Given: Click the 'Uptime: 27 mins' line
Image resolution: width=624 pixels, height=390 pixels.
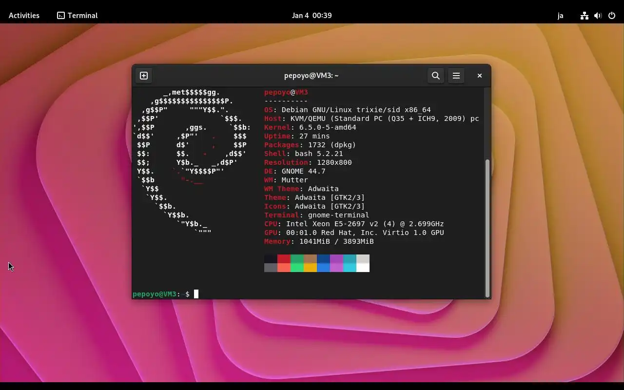Looking at the screenshot, I should [x=297, y=136].
